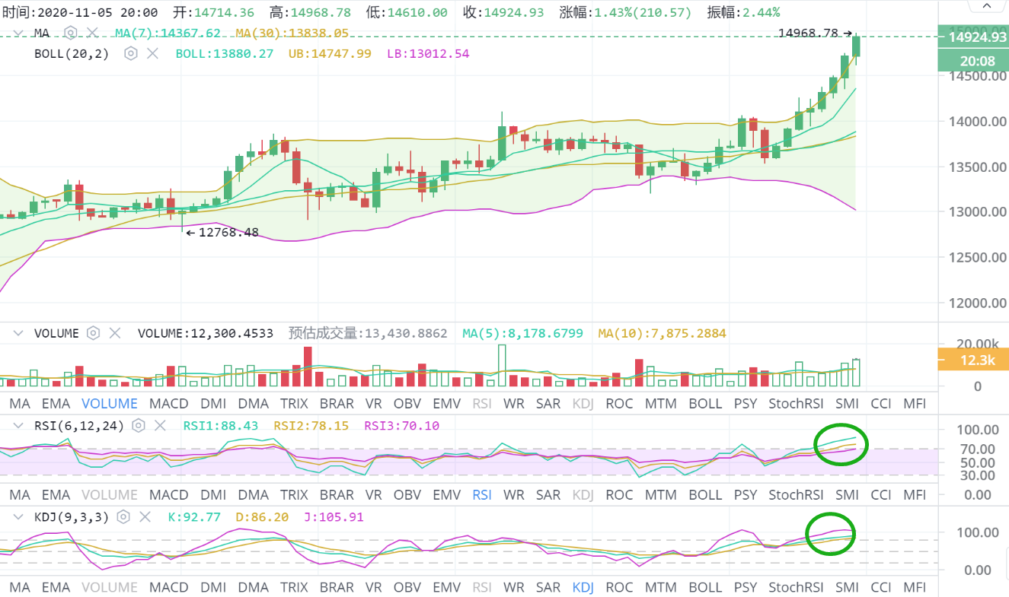Select EMA tab below the VOLUME chart
This screenshot has width=1009, height=597.
[56, 404]
